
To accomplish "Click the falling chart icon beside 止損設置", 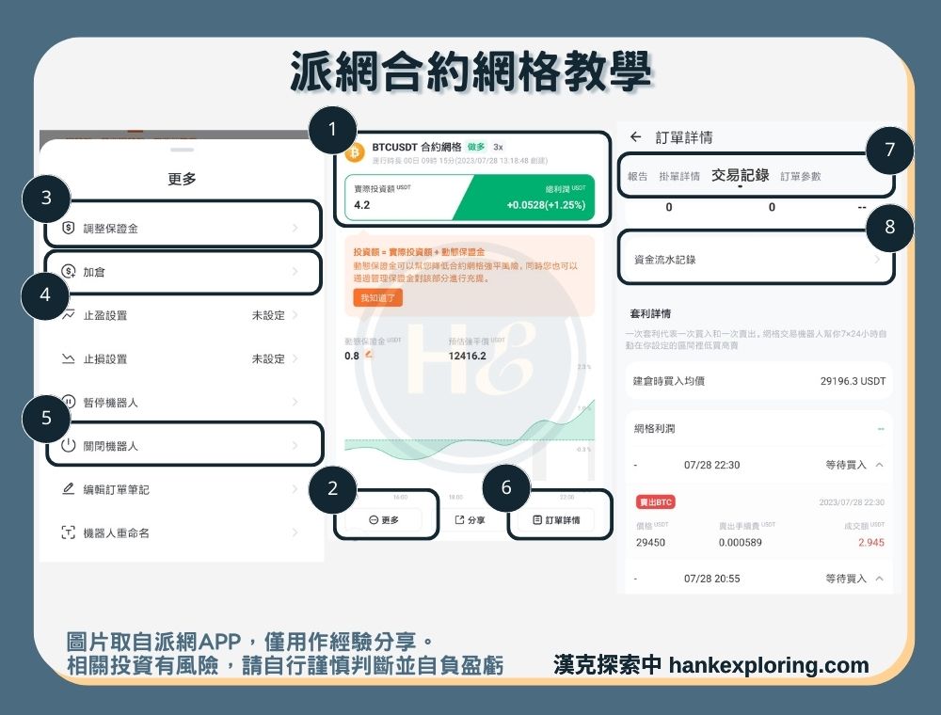I will point(69,358).
